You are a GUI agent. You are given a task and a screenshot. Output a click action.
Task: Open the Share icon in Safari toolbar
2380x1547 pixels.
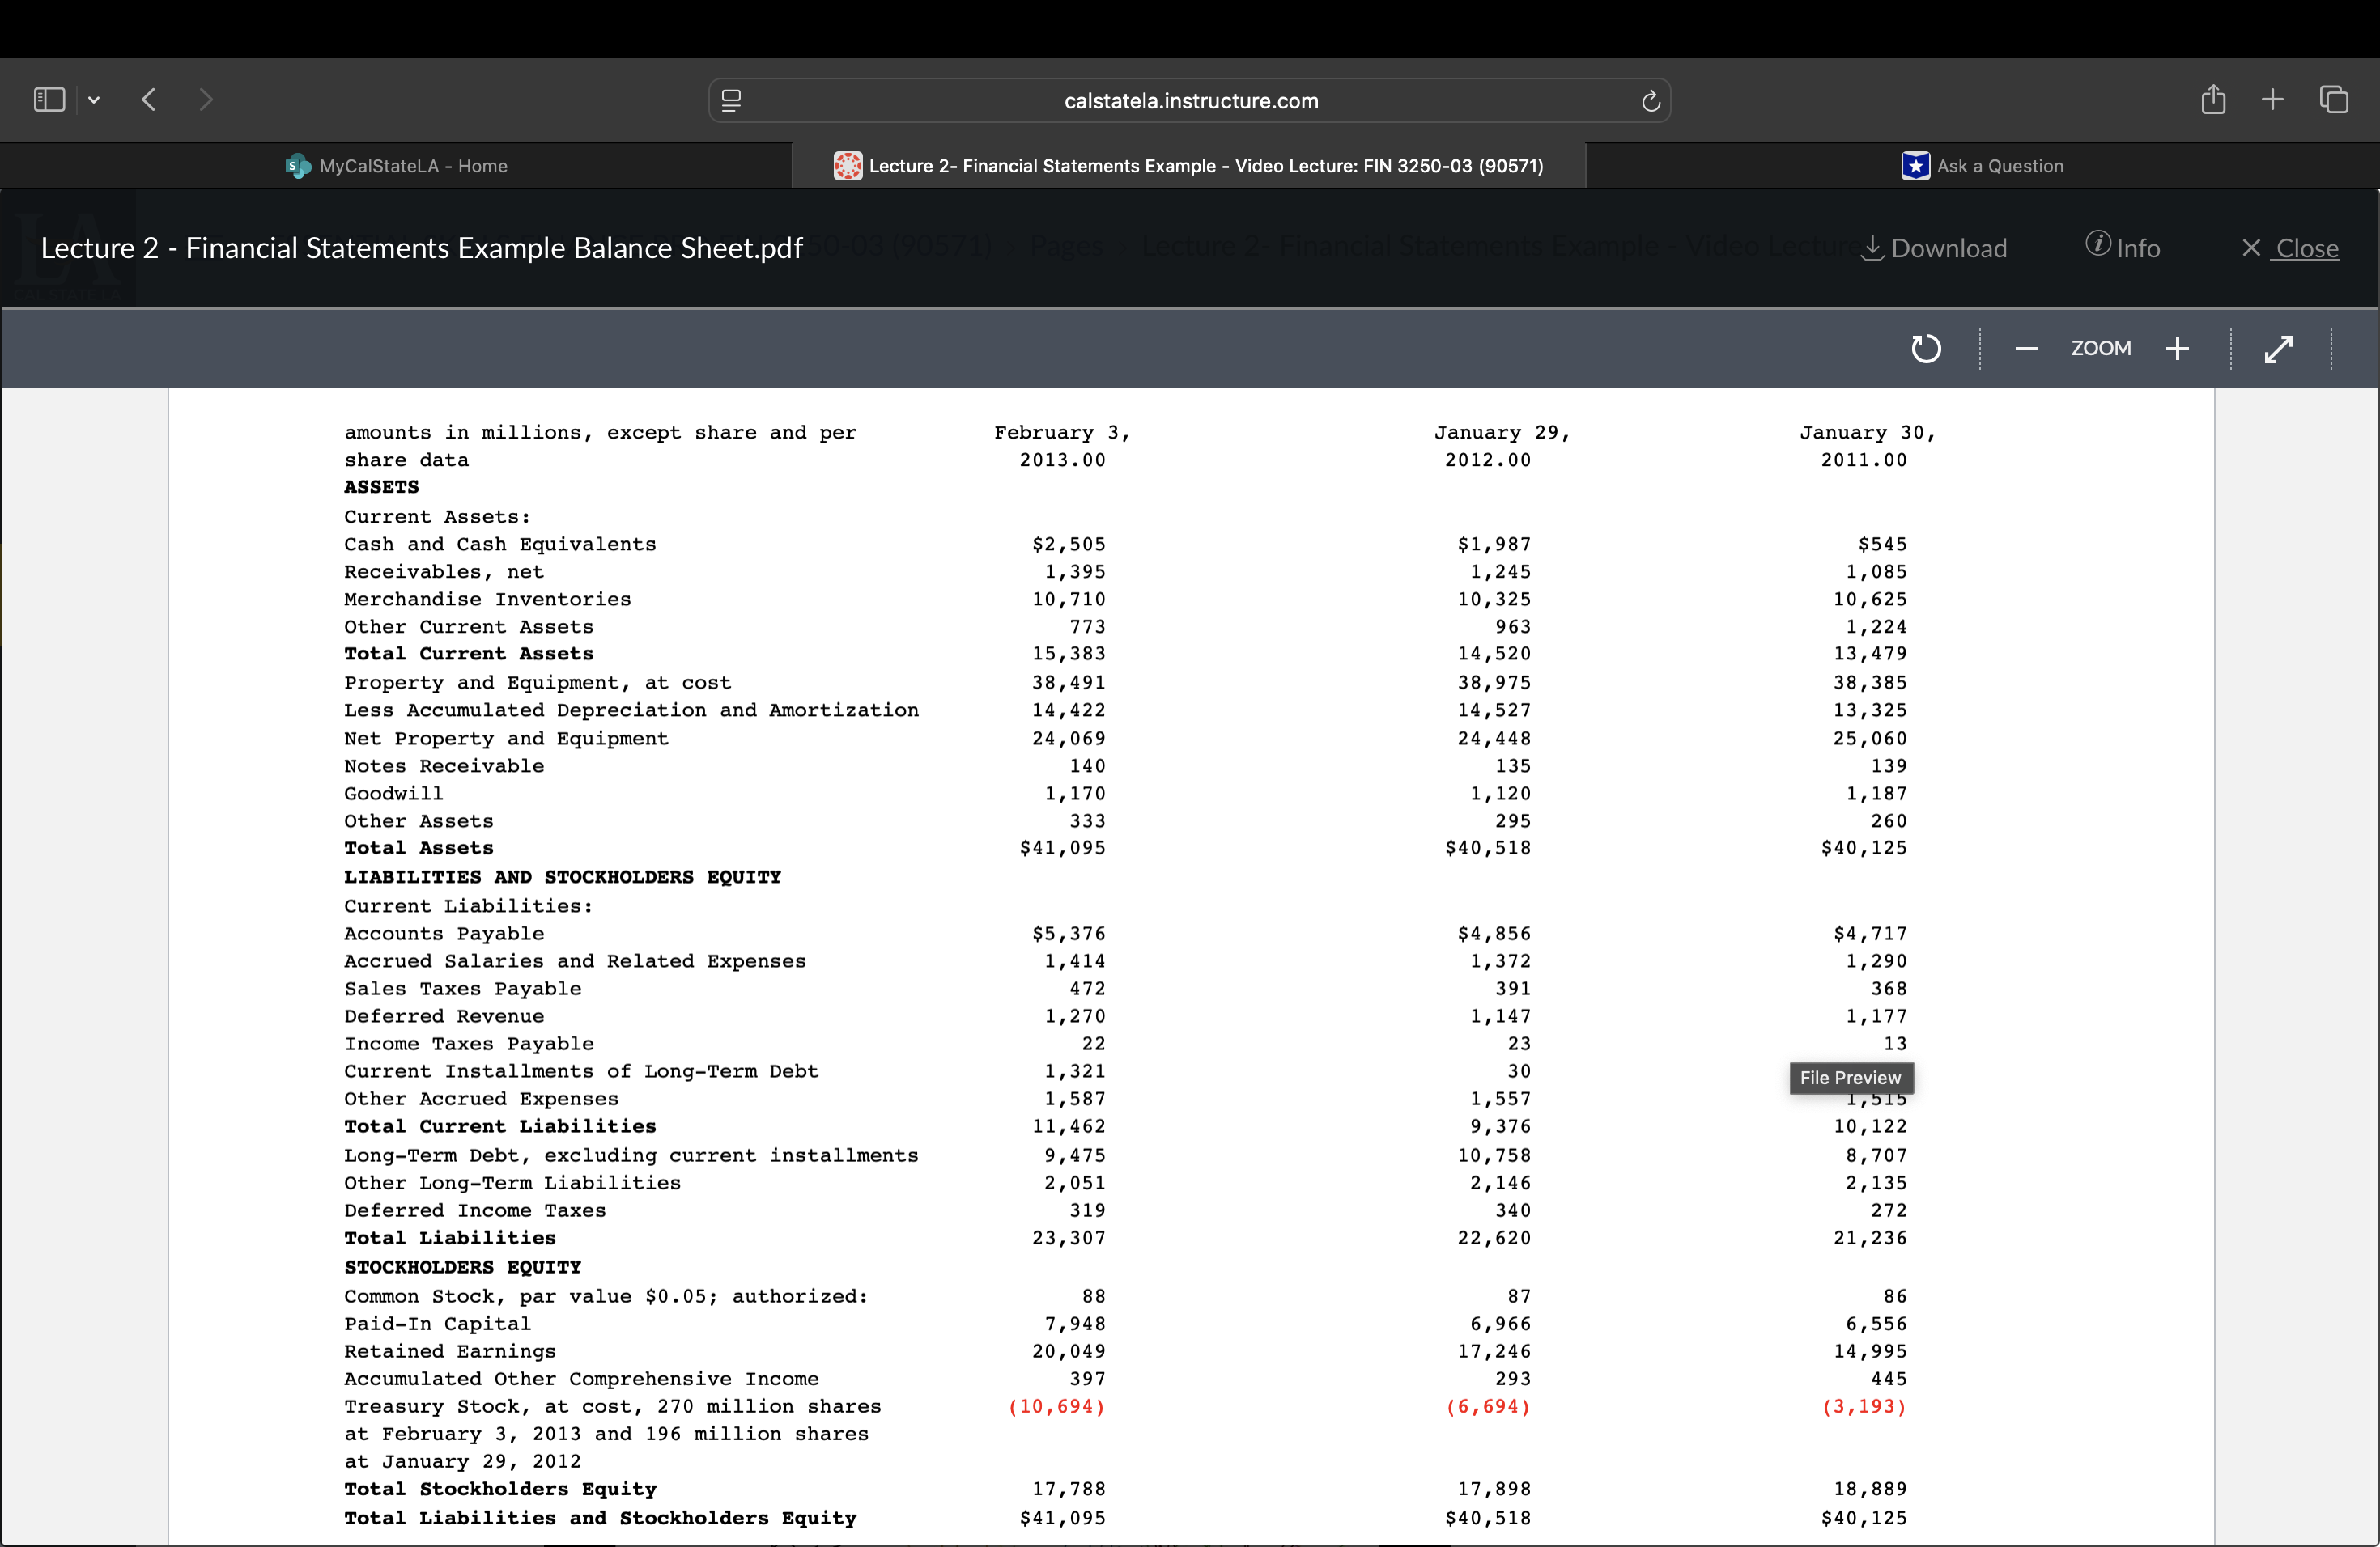(x=2213, y=99)
